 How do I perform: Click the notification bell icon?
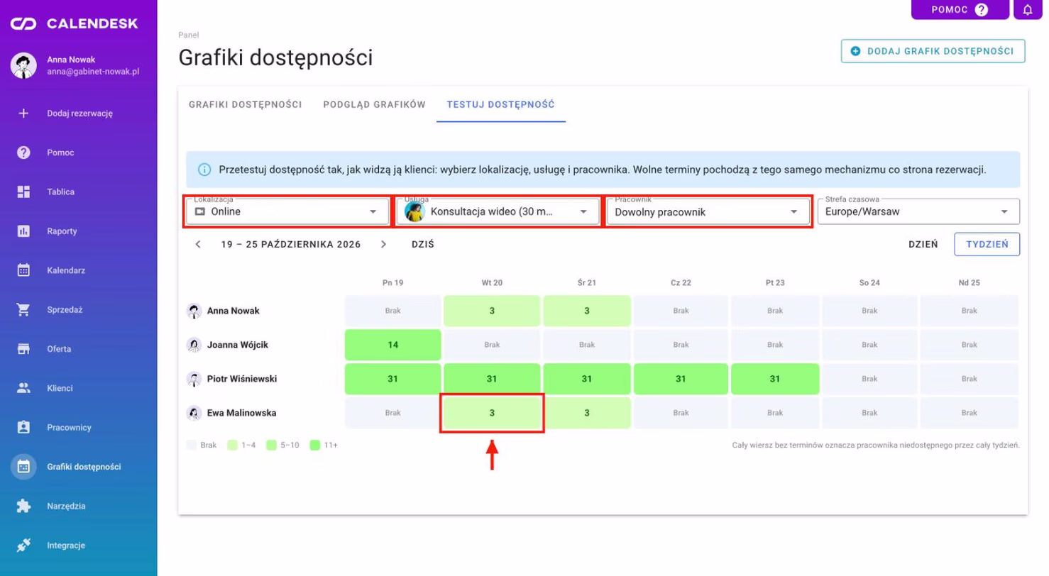point(1028,10)
